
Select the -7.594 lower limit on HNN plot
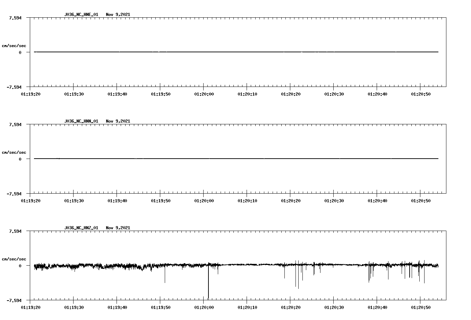pos(14,194)
